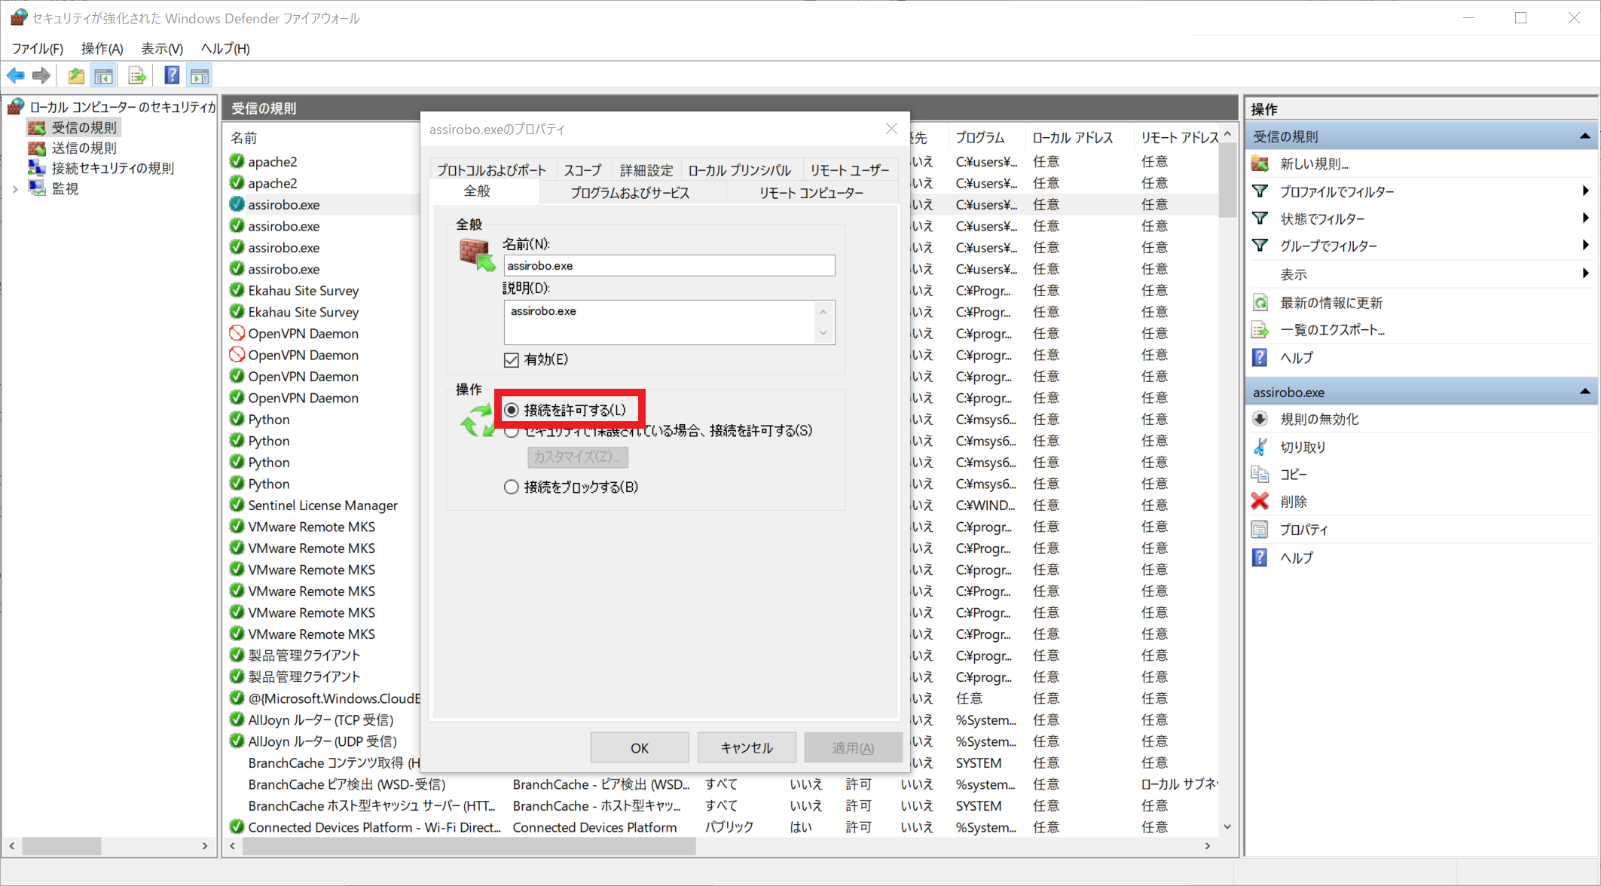The image size is (1601, 886).
Task: Collapse the 受信の規則 actions section
Action: (x=1584, y=136)
